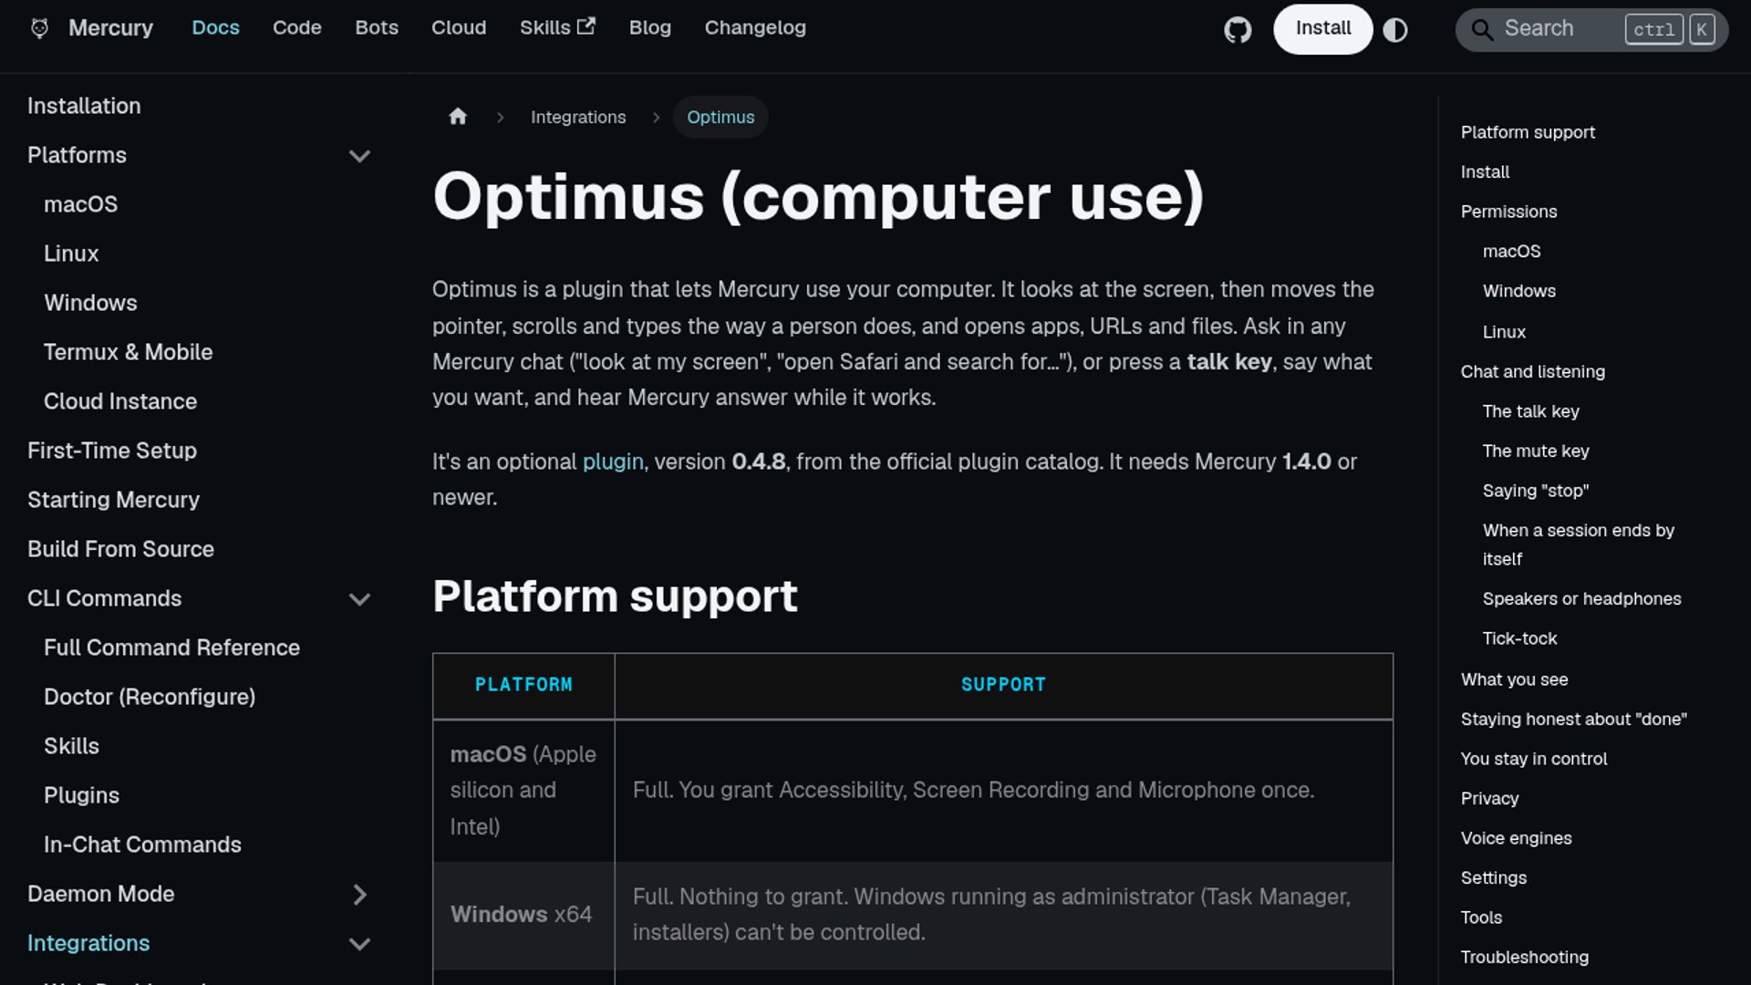Focus the Search input field
Image resolution: width=1751 pixels, height=985 pixels.
pos(1591,29)
